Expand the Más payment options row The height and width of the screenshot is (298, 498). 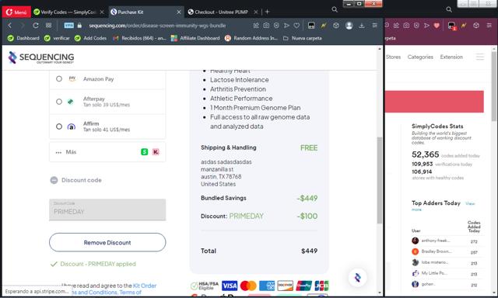(107, 152)
